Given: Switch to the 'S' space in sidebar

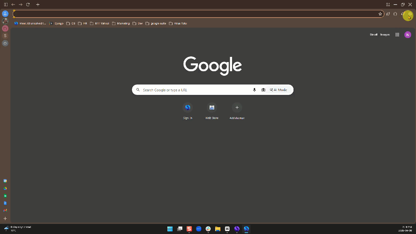Looking at the screenshot, I should coord(5,36).
